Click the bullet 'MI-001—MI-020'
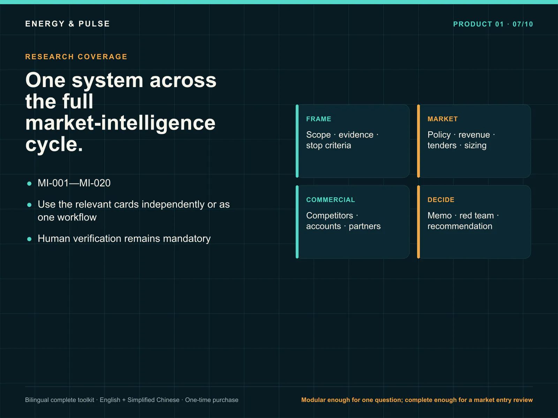The image size is (558, 418). [74, 183]
